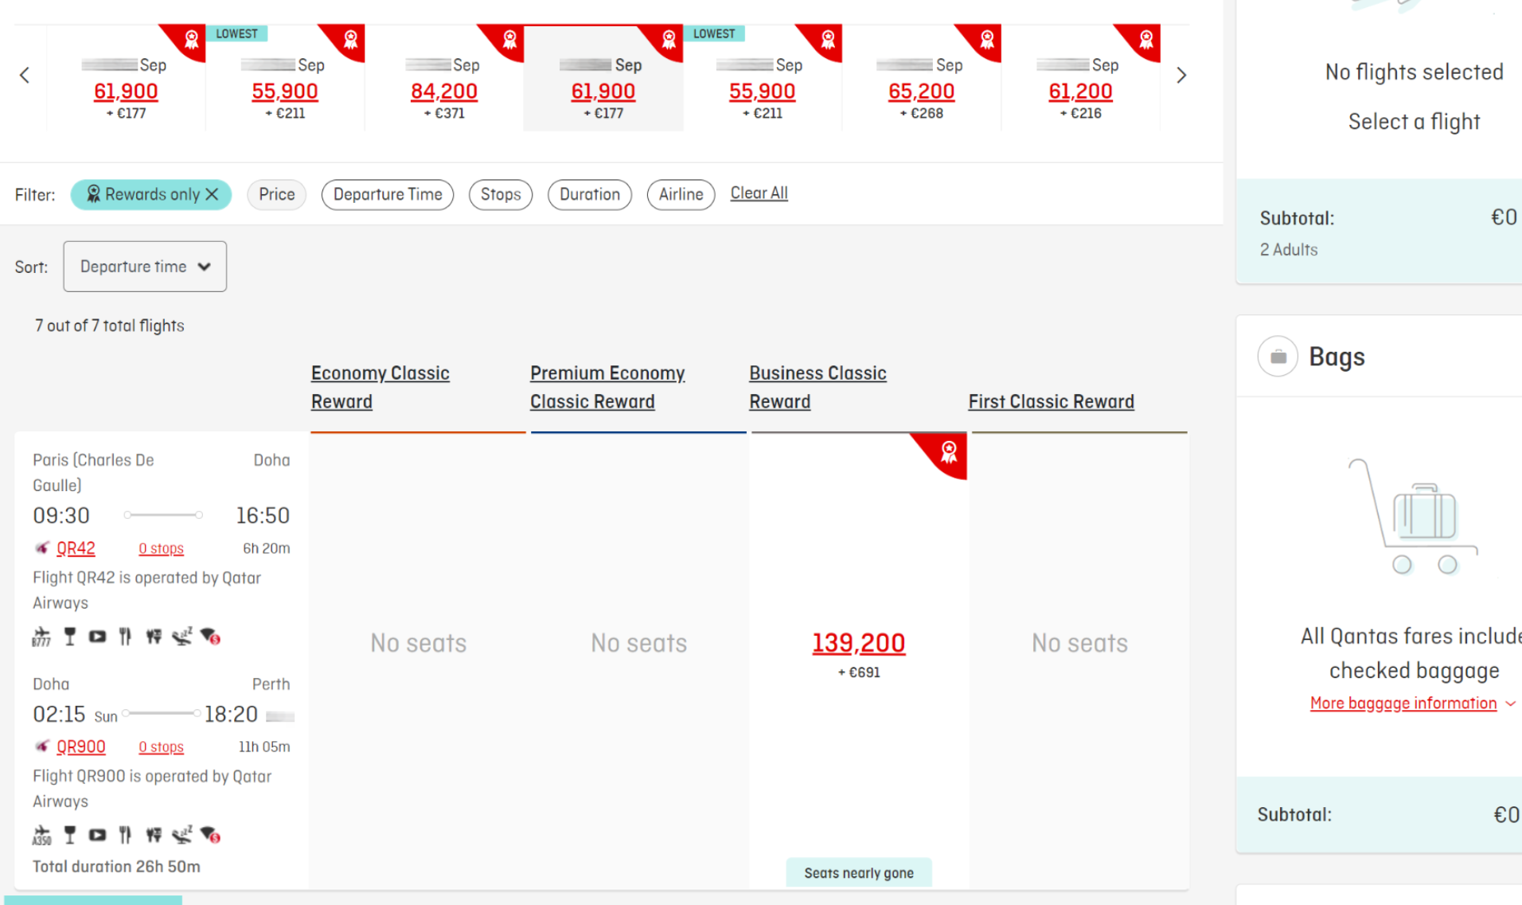
Task: Remove the Rewards only filter with its X
Action: coord(212,194)
